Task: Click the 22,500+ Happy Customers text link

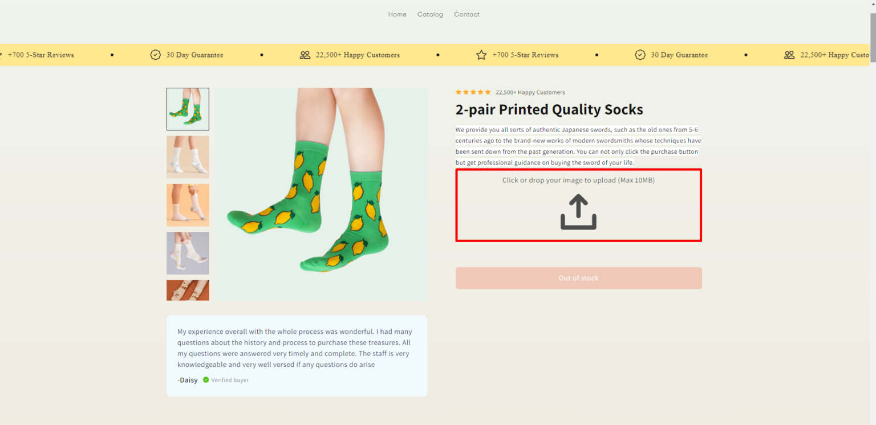Action: [x=530, y=92]
